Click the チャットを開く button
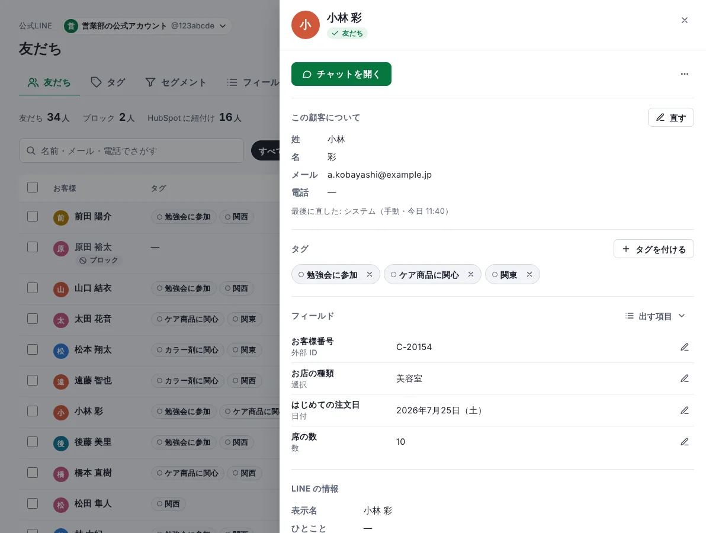Image resolution: width=706 pixels, height=533 pixels. click(x=341, y=74)
